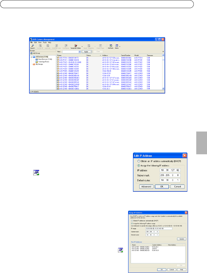This screenshot has height=273, width=207.
Task: Click Advanced in Edit IP Address dialog
Action: click(x=146, y=187)
